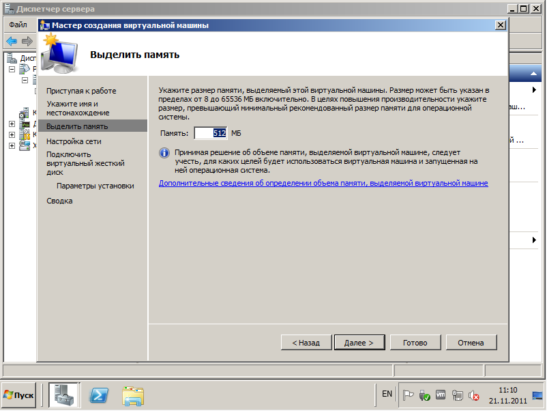This screenshot has width=547, height=411.
Task: Expand the third tree node with plus sign
Action: [12, 124]
